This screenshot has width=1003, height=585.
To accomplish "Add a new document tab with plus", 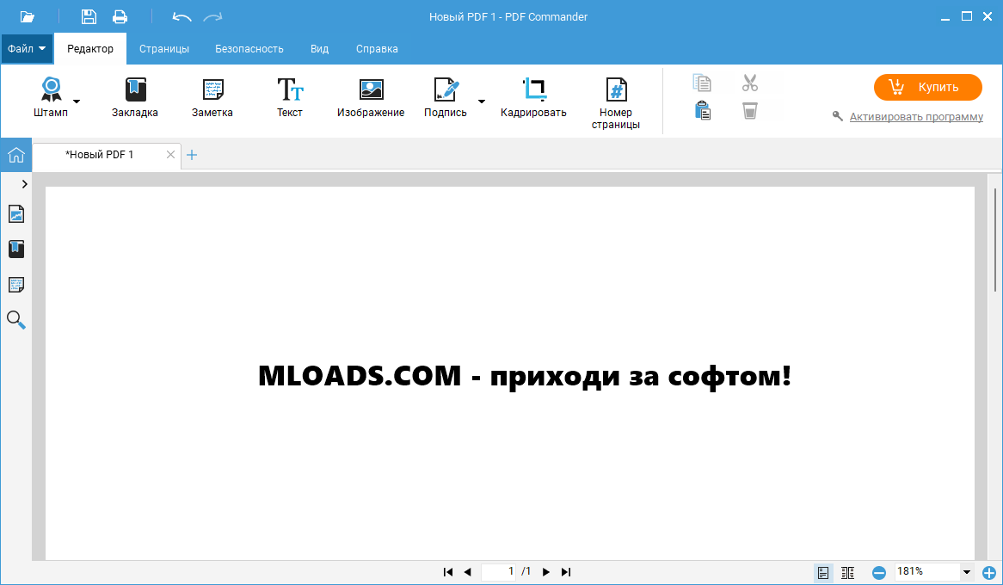I will (x=192, y=155).
